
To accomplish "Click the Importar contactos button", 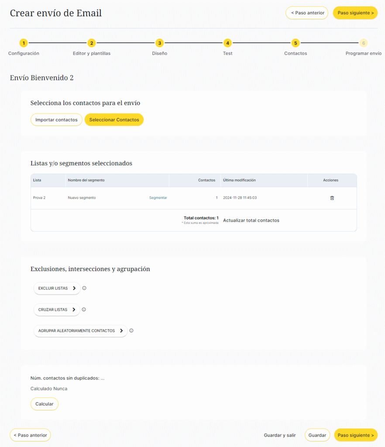I will (x=56, y=120).
